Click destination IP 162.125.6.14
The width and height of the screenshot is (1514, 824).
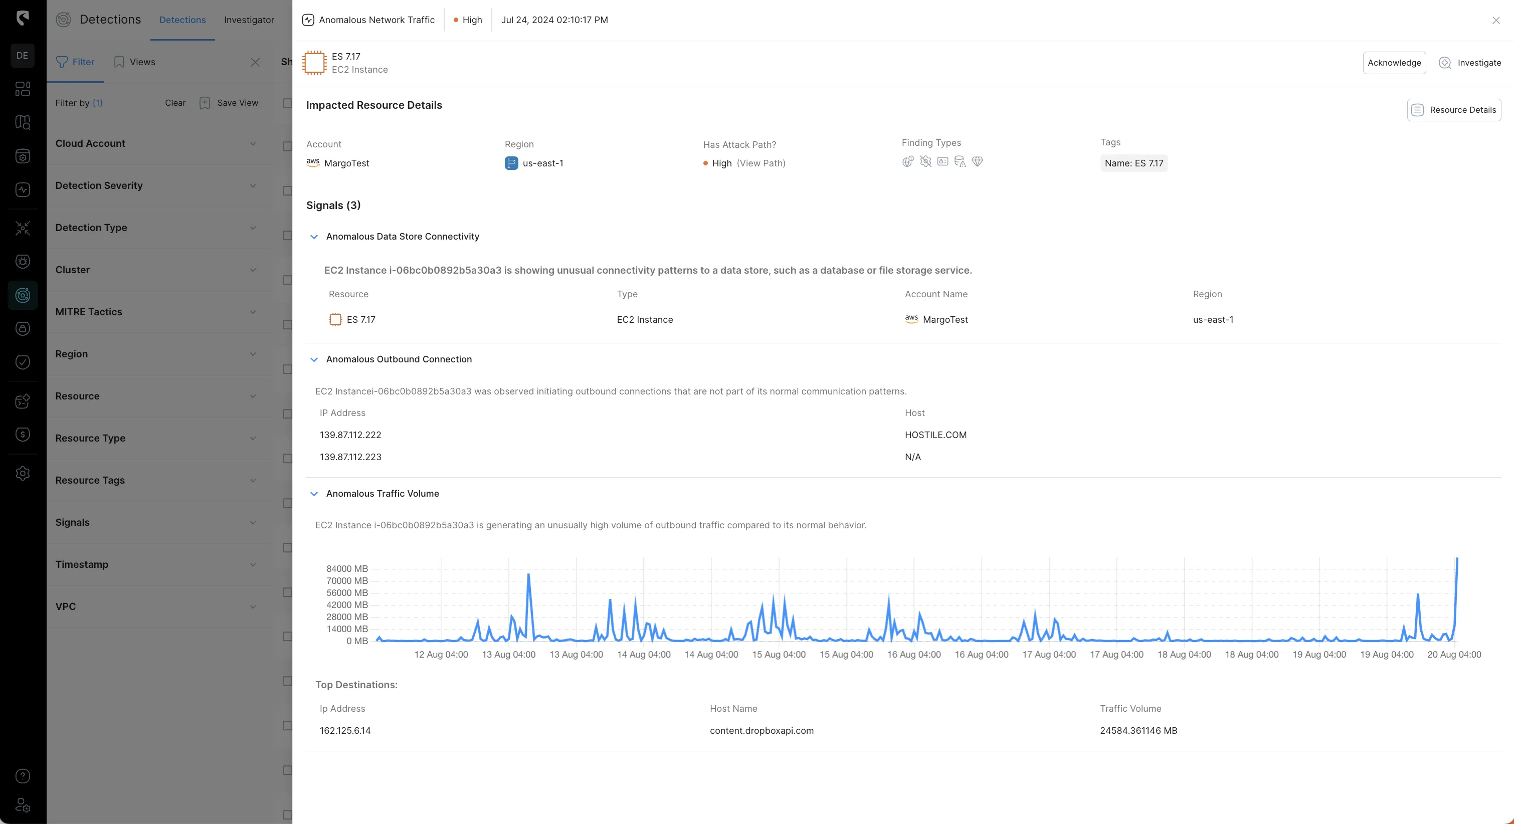coord(345,731)
